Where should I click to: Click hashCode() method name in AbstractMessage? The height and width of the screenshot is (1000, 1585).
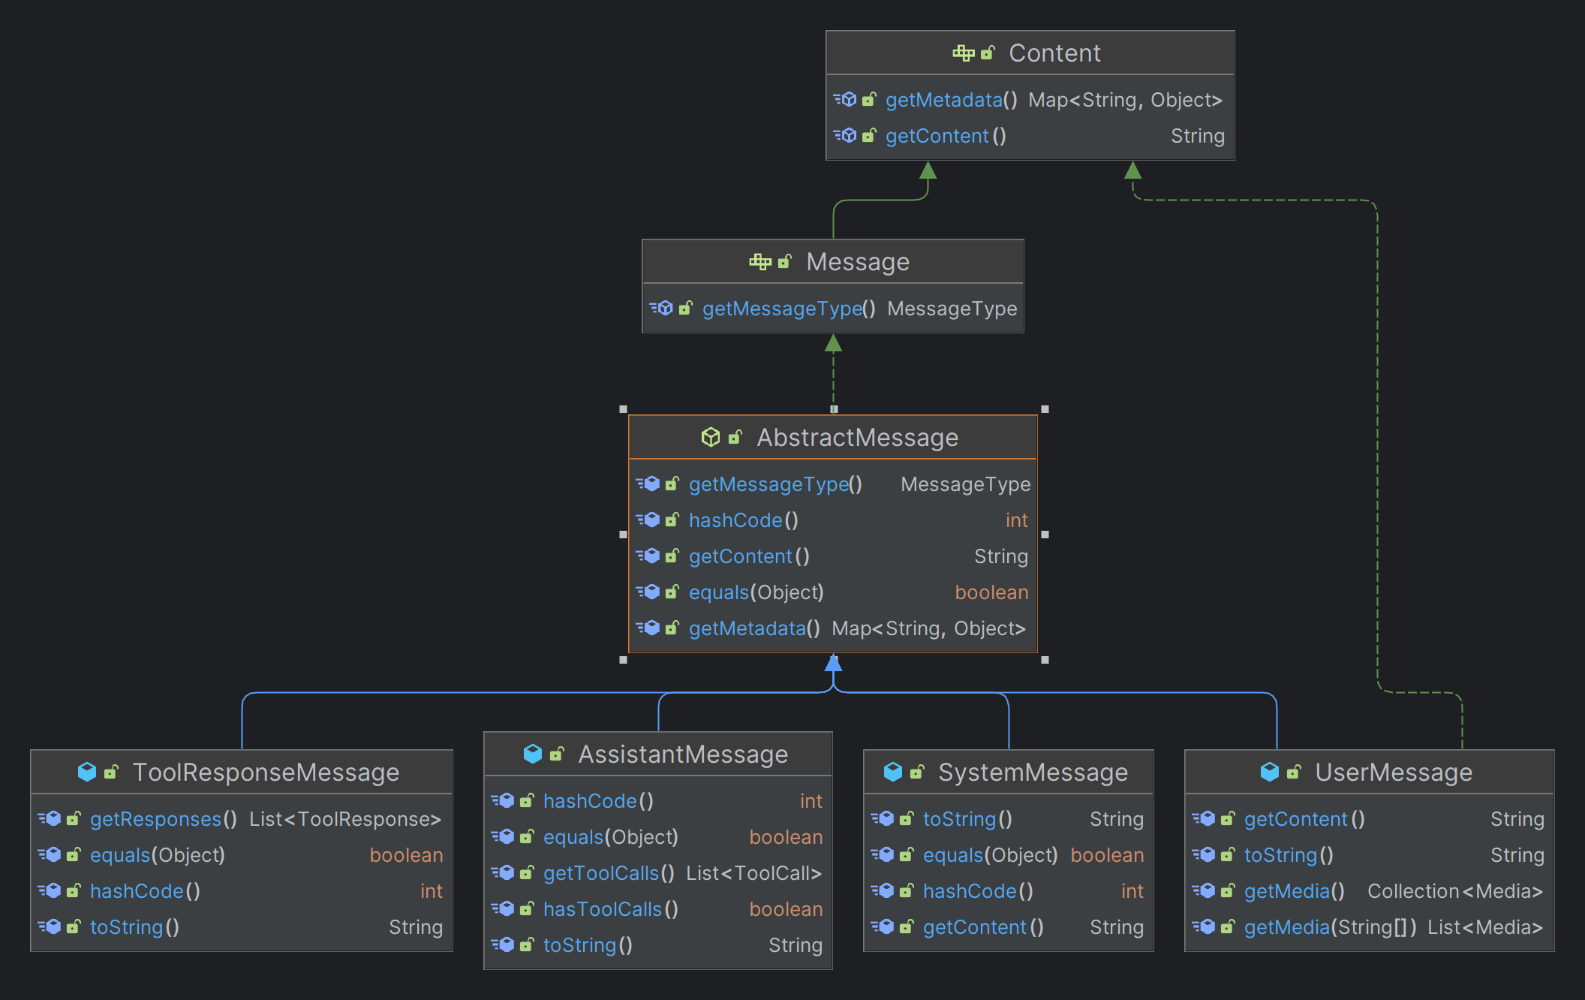tap(744, 520)
